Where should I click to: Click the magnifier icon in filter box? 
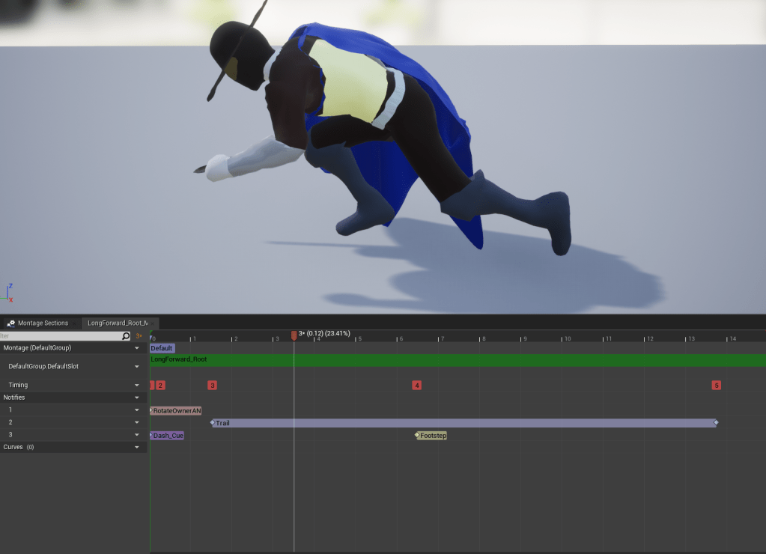(x=126, y=336)
